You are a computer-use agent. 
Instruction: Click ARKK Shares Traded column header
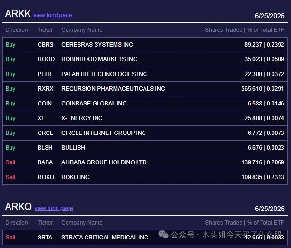[244, 30]
